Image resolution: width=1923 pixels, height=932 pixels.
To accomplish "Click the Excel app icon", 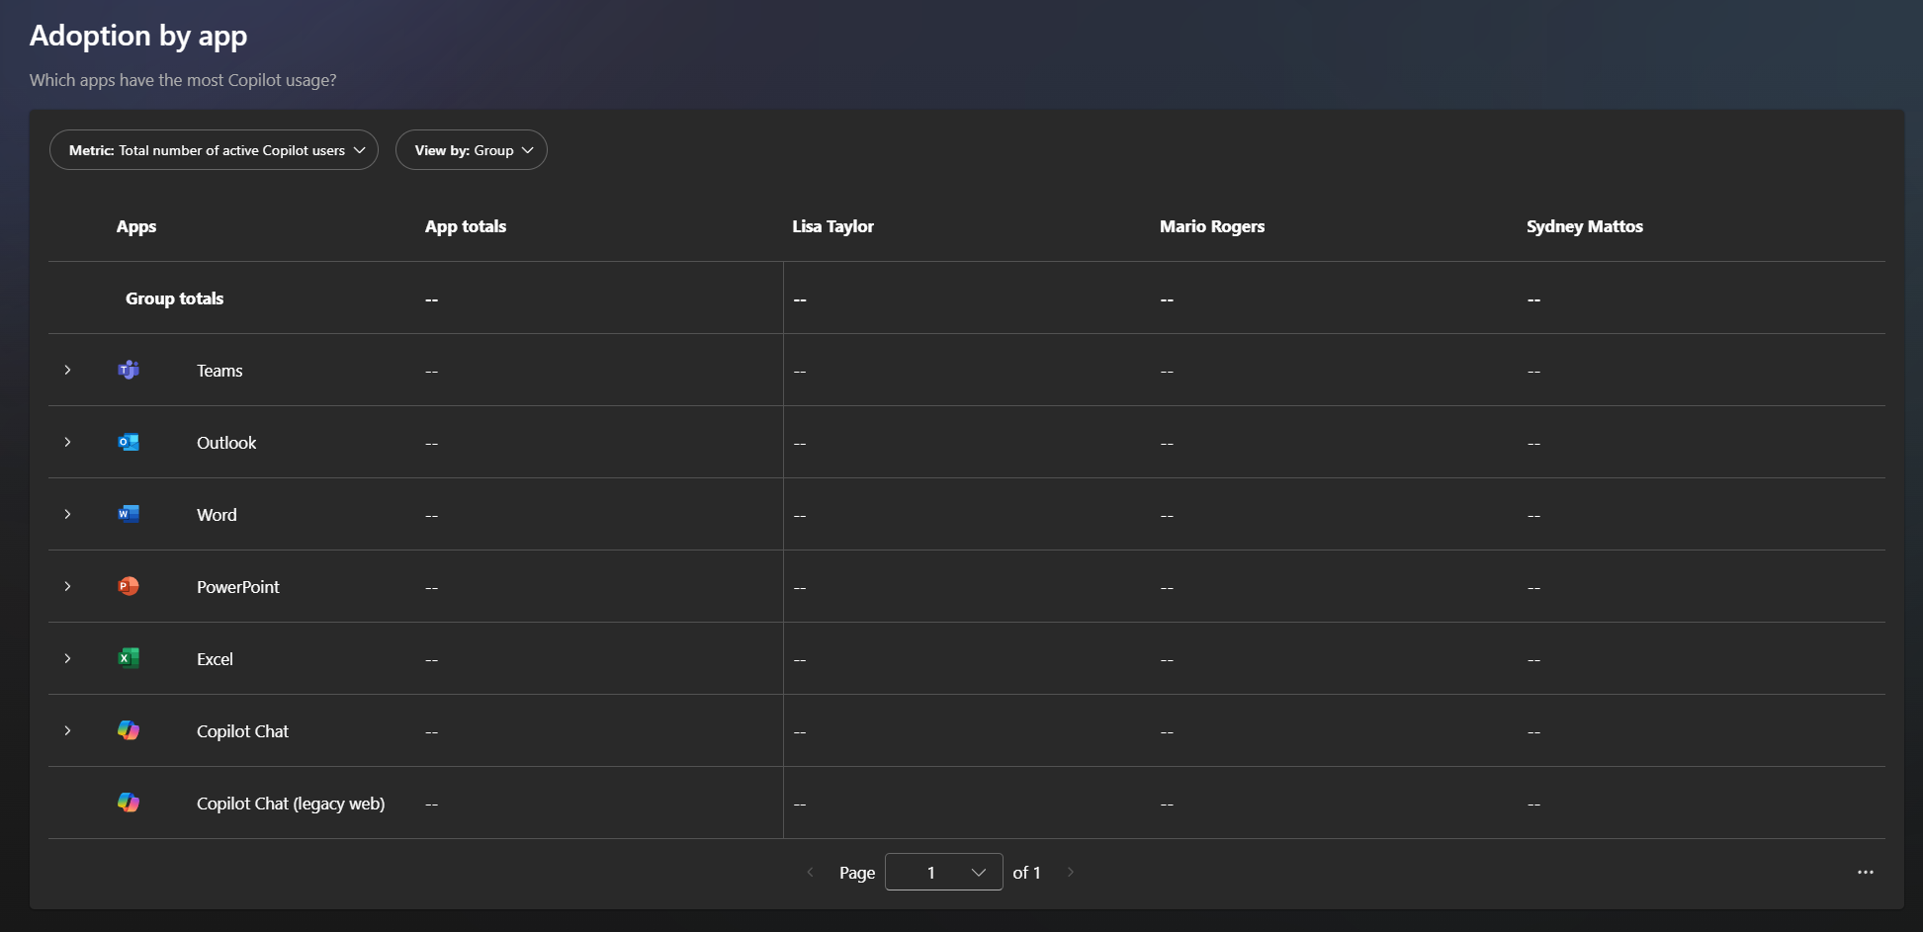I will [129, 658].
